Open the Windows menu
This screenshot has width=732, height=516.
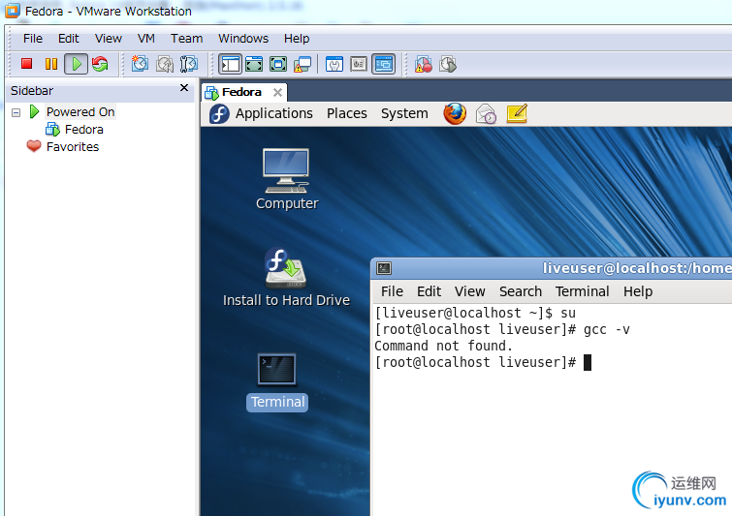click(x=243, y=38)
